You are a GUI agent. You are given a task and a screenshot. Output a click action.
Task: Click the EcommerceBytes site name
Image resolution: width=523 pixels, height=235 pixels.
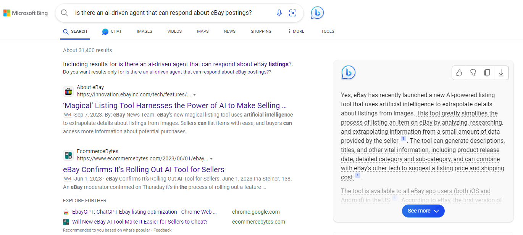pos(97,151)
